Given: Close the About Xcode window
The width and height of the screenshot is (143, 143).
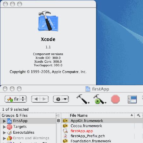Looking at the screenshot, I should coord(5,4).
